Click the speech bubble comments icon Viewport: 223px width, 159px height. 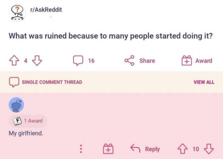pos(78,61)
